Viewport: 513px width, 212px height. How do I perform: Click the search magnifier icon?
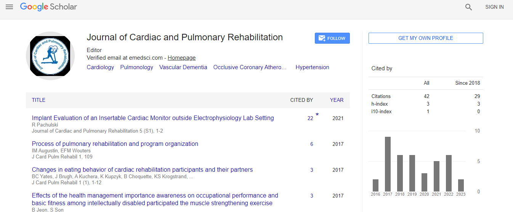point(468,7)
